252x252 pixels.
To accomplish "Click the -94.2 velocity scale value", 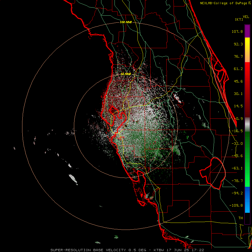I will [237, 193].
